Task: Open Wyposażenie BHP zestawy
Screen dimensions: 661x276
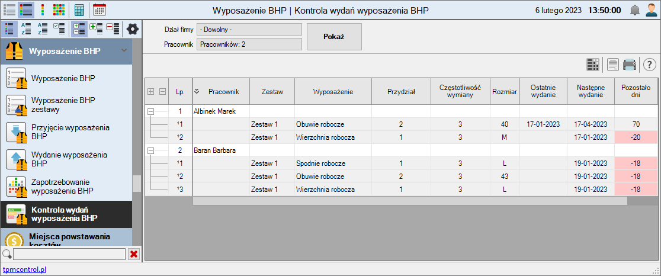Action: tap(66, 105)
